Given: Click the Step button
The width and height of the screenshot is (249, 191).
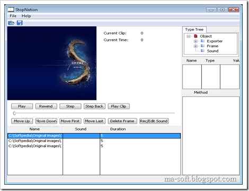Looking at the screenshot, I should [x=70, y=106].
